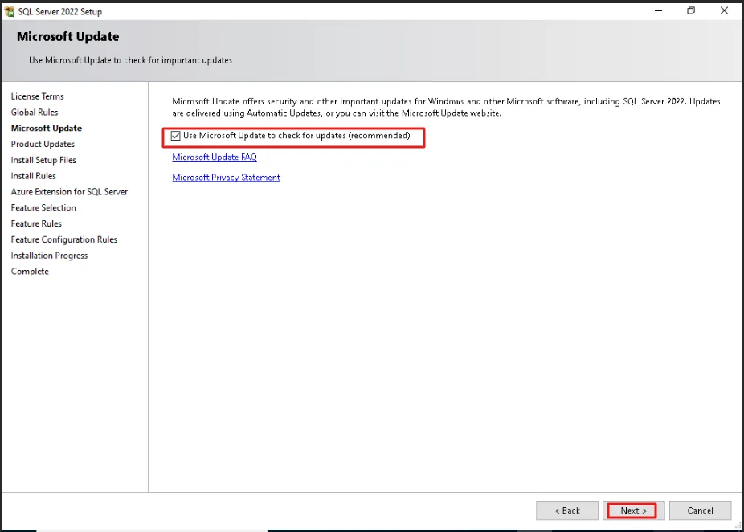Select Microsoft Update step in sidebar
Image resolution: width=744 pixels, height=532 pixels.
47,128
